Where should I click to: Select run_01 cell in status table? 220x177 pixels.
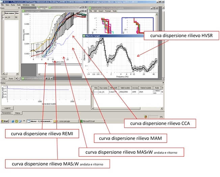click(103, 92)
